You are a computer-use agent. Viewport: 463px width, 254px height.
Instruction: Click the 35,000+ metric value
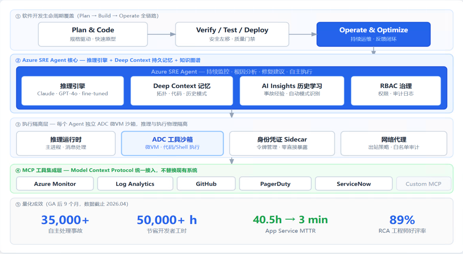point(65,220)
